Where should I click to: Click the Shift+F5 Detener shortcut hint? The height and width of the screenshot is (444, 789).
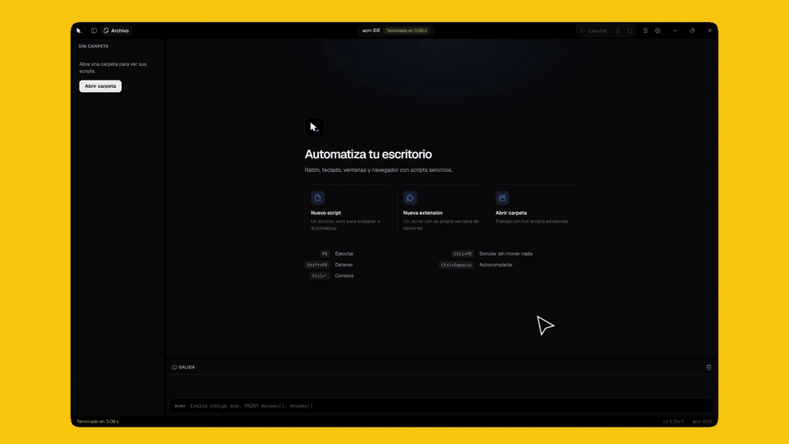point(329,265)
